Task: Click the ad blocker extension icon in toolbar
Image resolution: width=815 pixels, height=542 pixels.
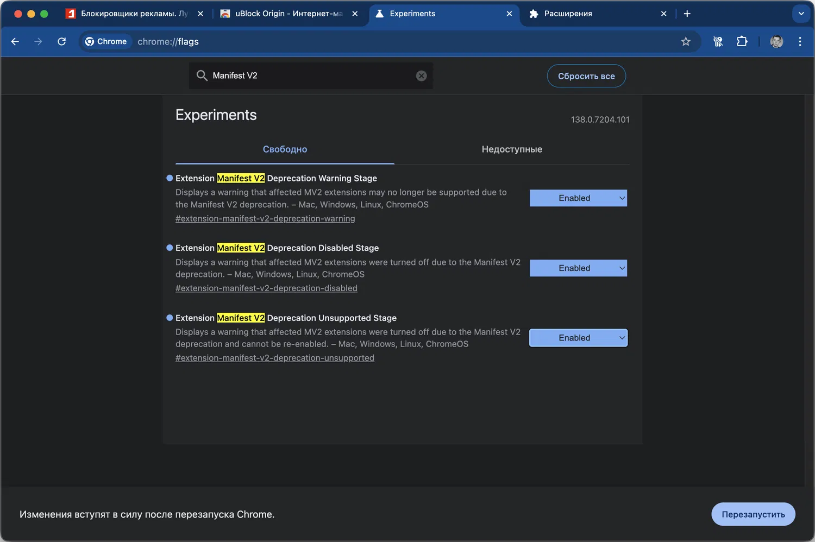Action: 718,42
